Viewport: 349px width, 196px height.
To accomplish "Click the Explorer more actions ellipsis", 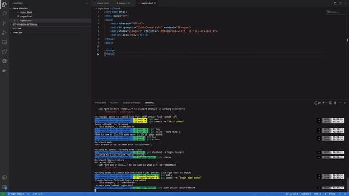I will [x=87, y=3].
